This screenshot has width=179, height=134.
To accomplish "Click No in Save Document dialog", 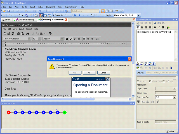I will click(89, 73).
